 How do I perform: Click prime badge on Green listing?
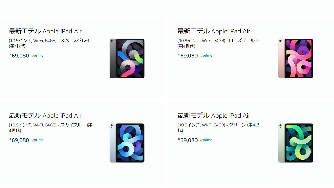click(206, 140)
